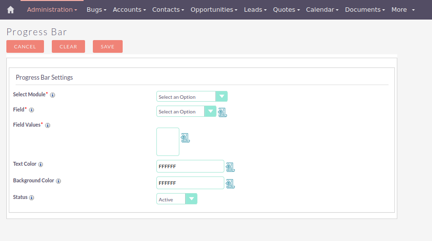Click info icon beside Select Module

click(52, 95)
